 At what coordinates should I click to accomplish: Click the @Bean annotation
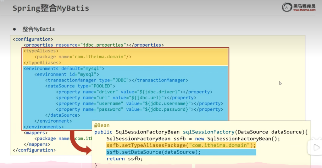[102, 125]
